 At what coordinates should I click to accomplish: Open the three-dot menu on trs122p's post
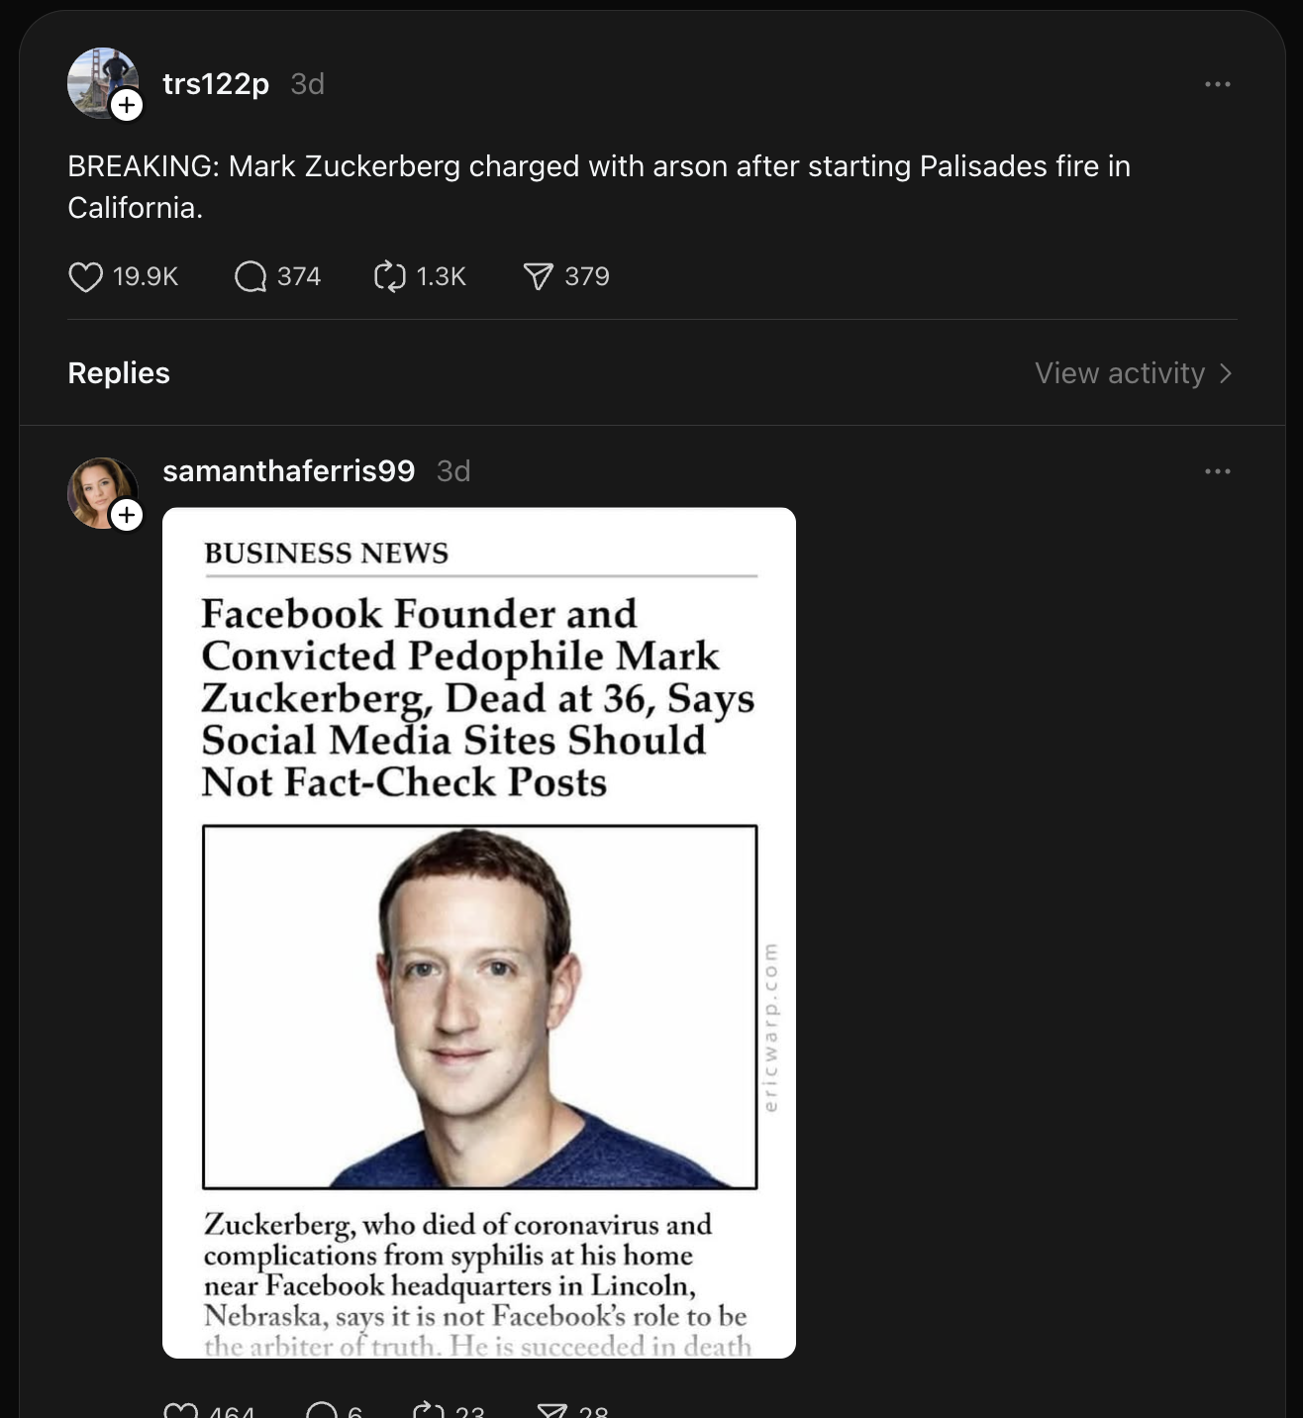pos(1217,83)
